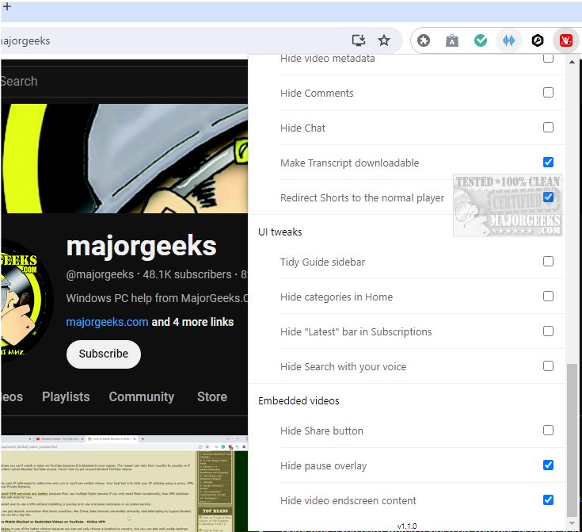This screenshot has height=532, width=582.
Task: Open the red YouTube tweaks extension icon
Action: 565,40
